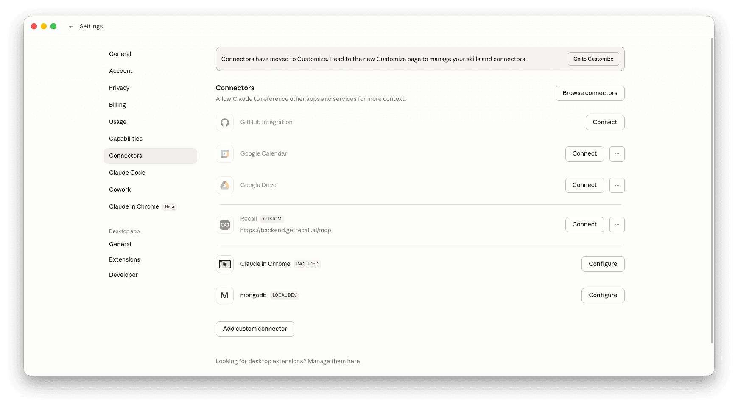
Task: Open the Claude Code settings section
Action: (x=127, y=173)
